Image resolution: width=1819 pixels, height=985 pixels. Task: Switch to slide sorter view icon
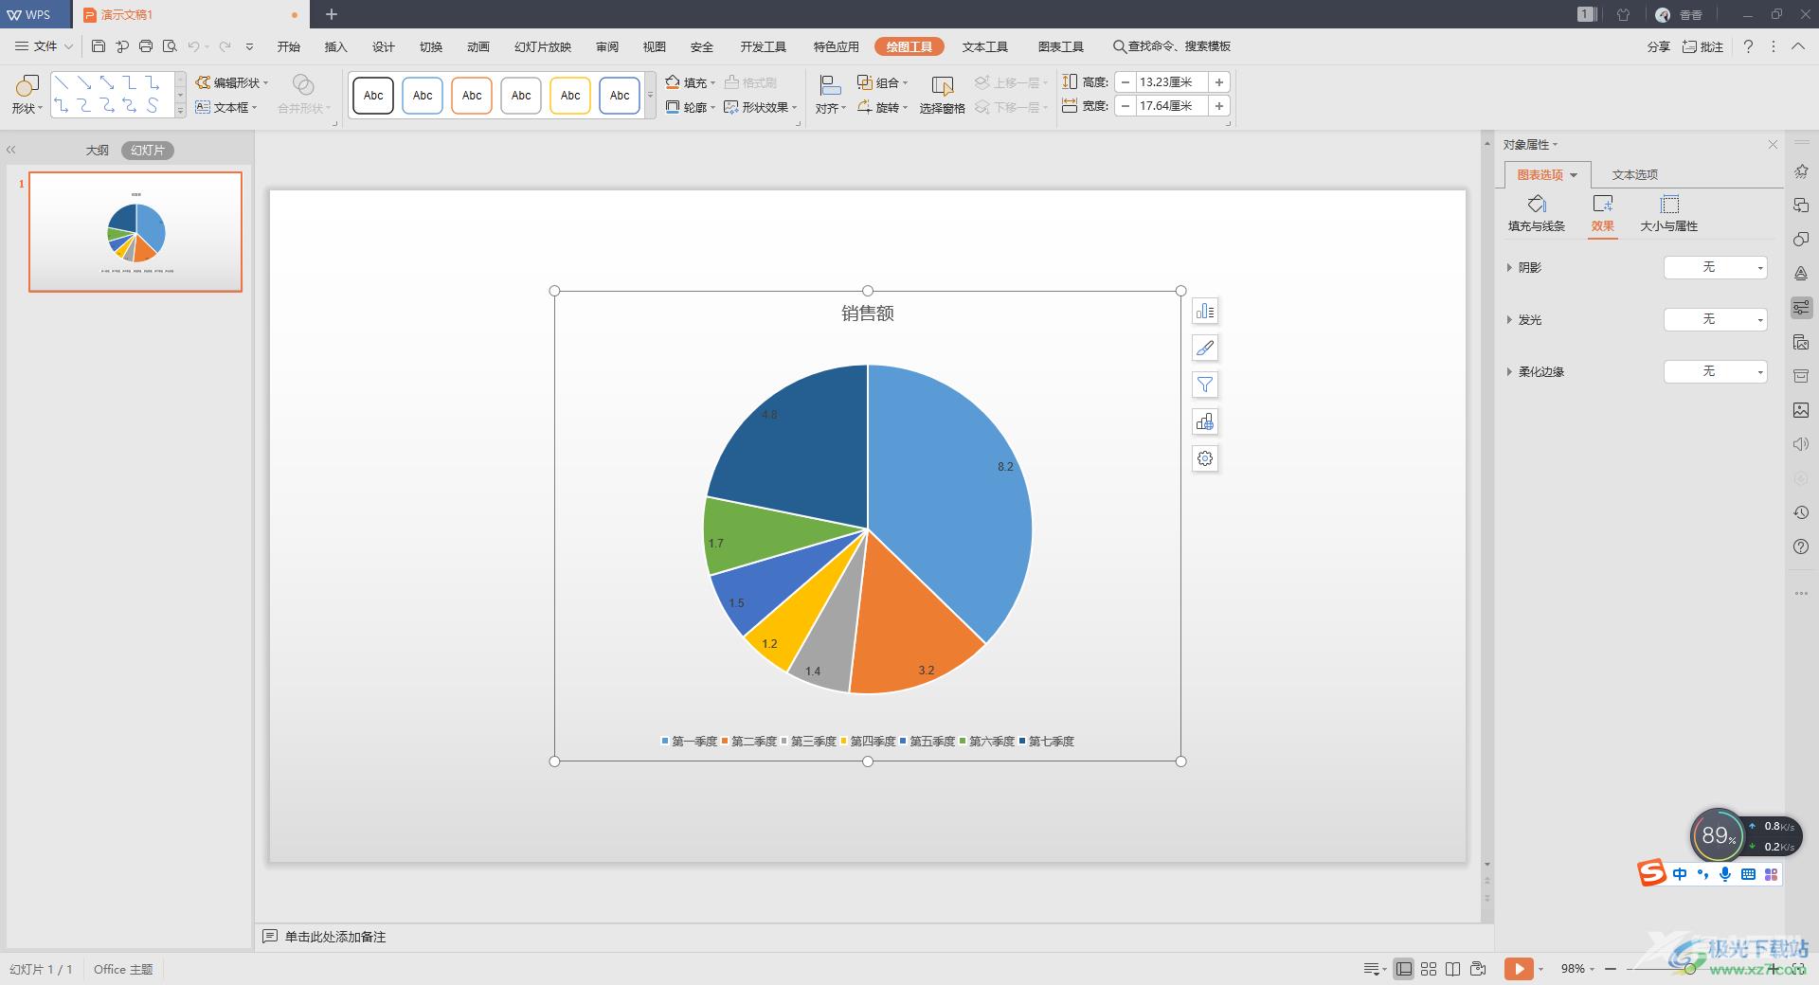tap(1429, 969)
